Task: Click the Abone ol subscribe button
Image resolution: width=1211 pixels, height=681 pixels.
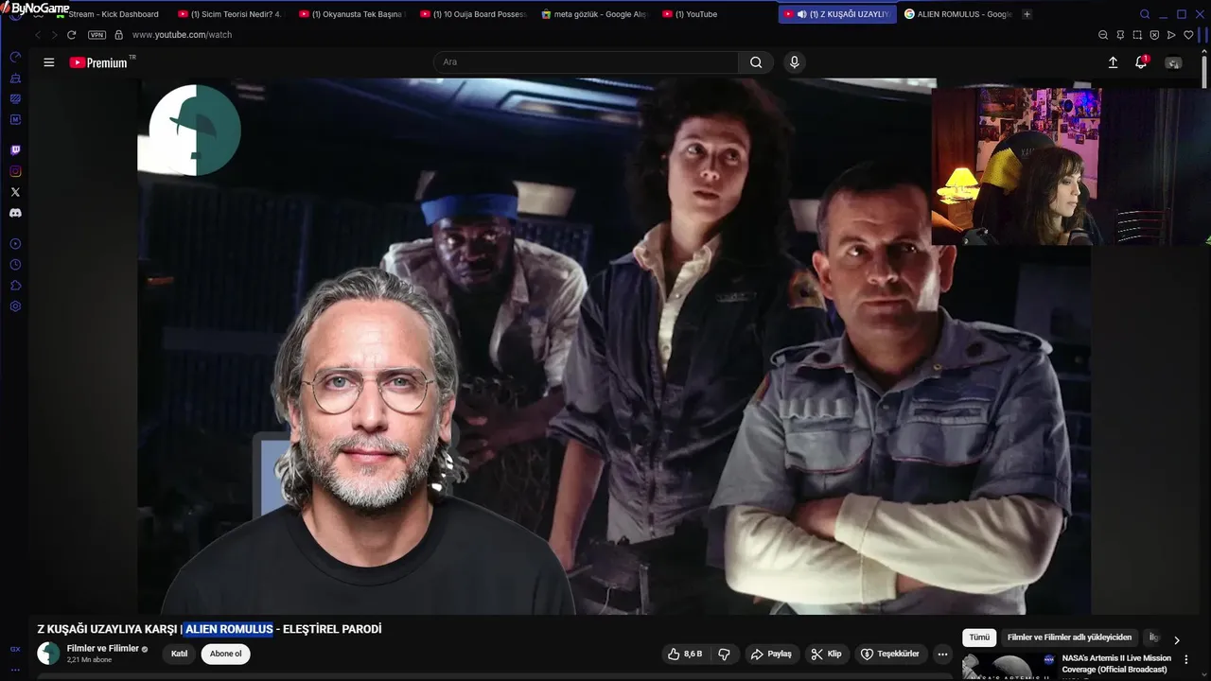Action: pos(225,654)
